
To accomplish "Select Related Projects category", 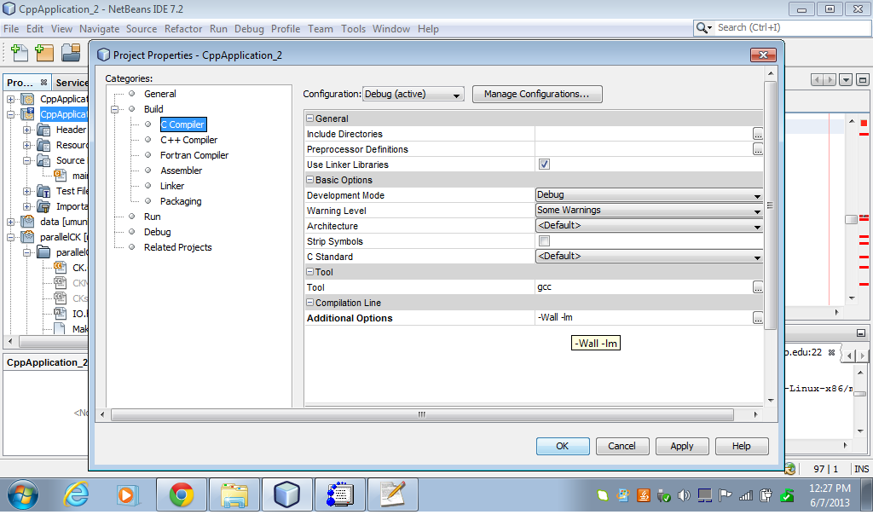I will (177, 247).
